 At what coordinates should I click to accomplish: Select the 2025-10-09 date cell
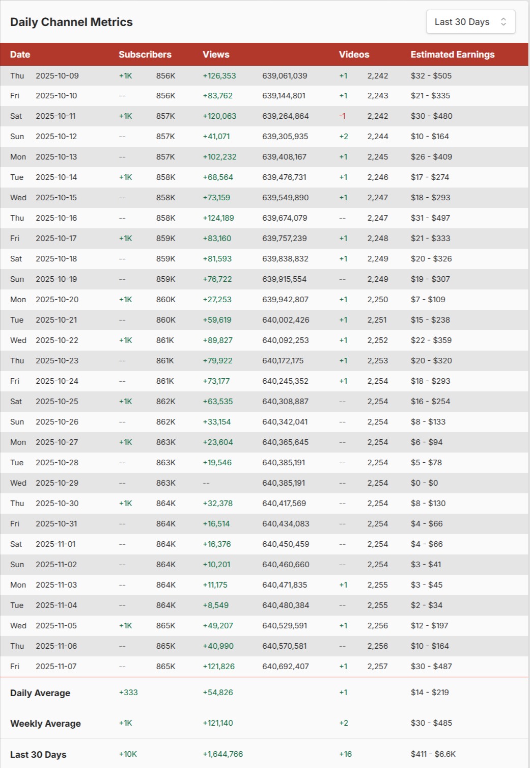(x=57, y=76)
